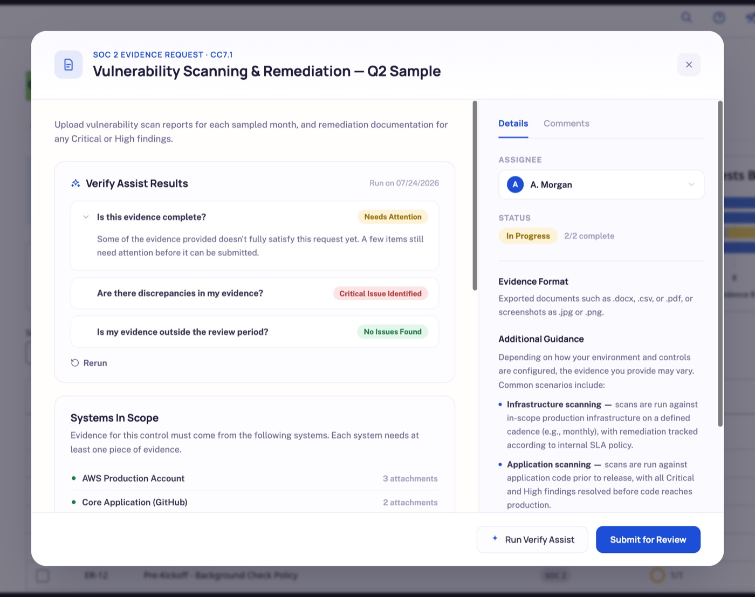
Task: Click Submit for Review
Action: click(648, 539)
